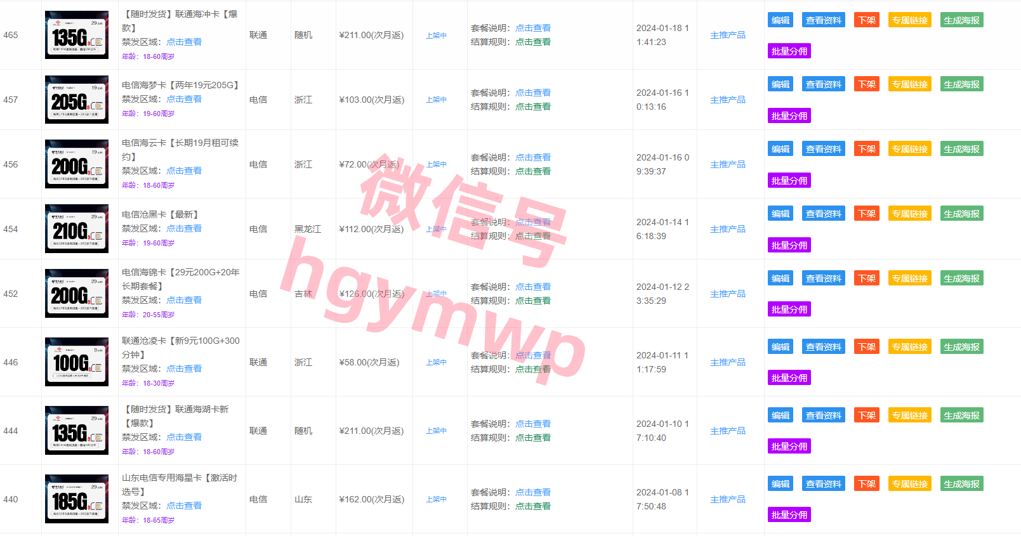Click 批量分佣 button for row 465
Screen dimensions: 1021x536
pos(789,51)
